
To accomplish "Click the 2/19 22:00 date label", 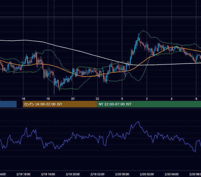I will (x=98, y=174).
